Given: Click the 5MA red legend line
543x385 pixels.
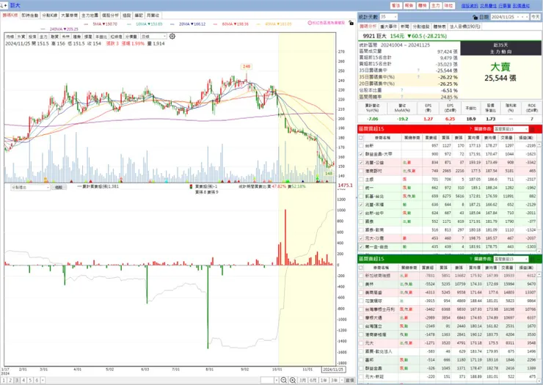Looking at the screenshot, I should pos(101,24).
